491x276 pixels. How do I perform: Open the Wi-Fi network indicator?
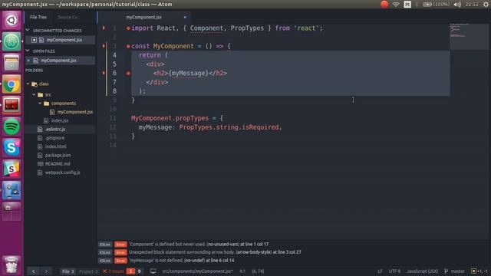pos(396,5)
